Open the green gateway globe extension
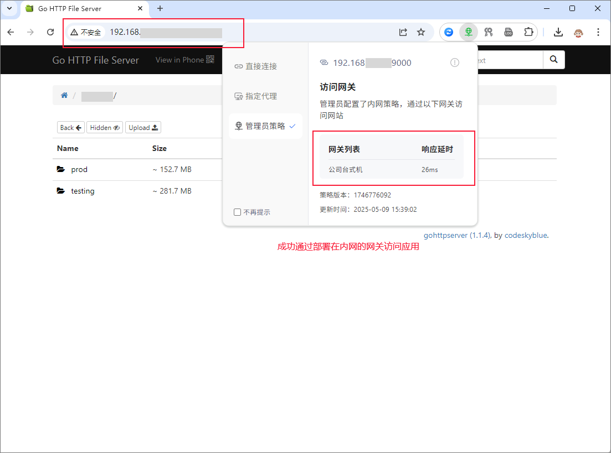 [469, 32]
